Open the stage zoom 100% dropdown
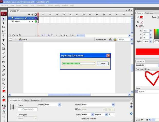Image resolution: width=159 pixels, height=122 pixels. click(132, 39)
